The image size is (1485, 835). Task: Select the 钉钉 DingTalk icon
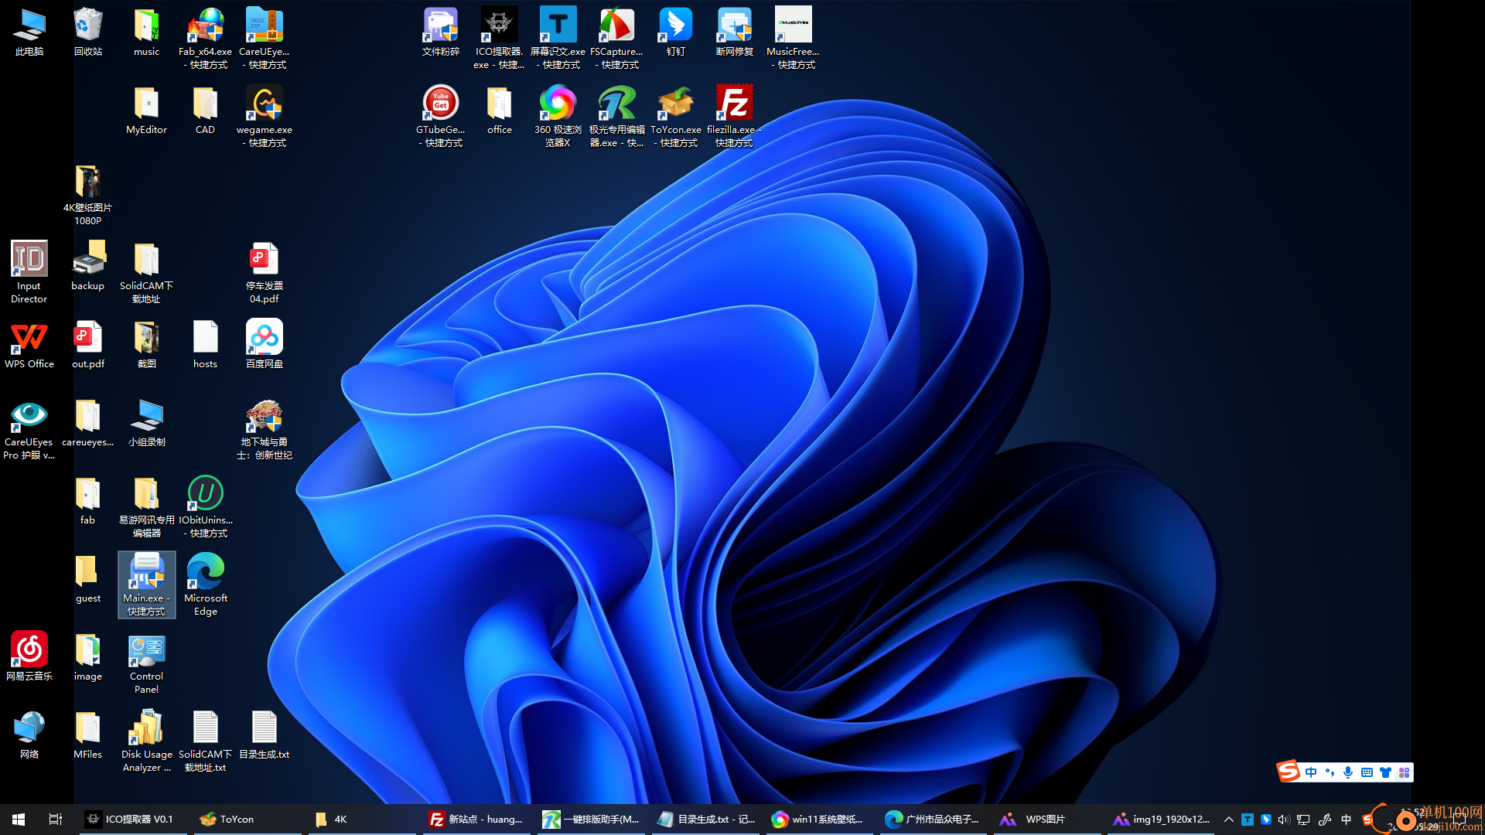[x=675, y=32]
